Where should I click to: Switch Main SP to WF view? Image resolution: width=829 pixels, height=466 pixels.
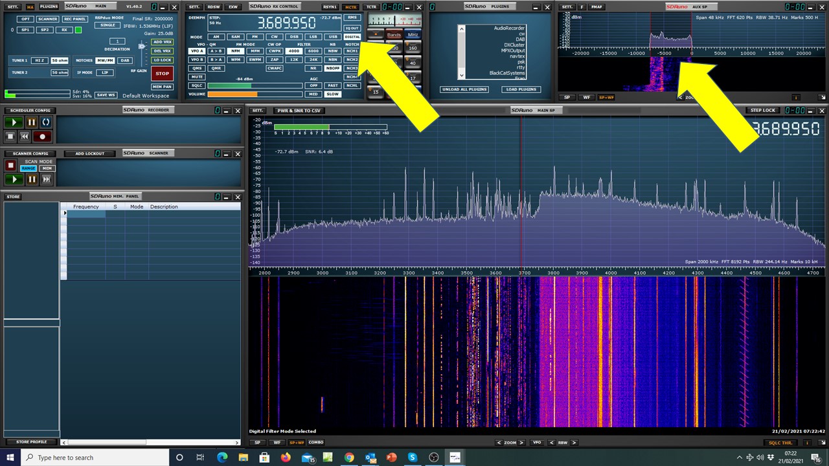(277, 442)
